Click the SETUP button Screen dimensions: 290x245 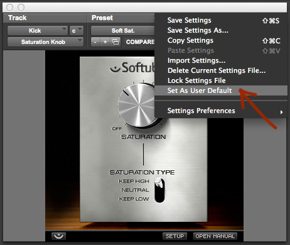pyautogui.click(x=175, y=236)
